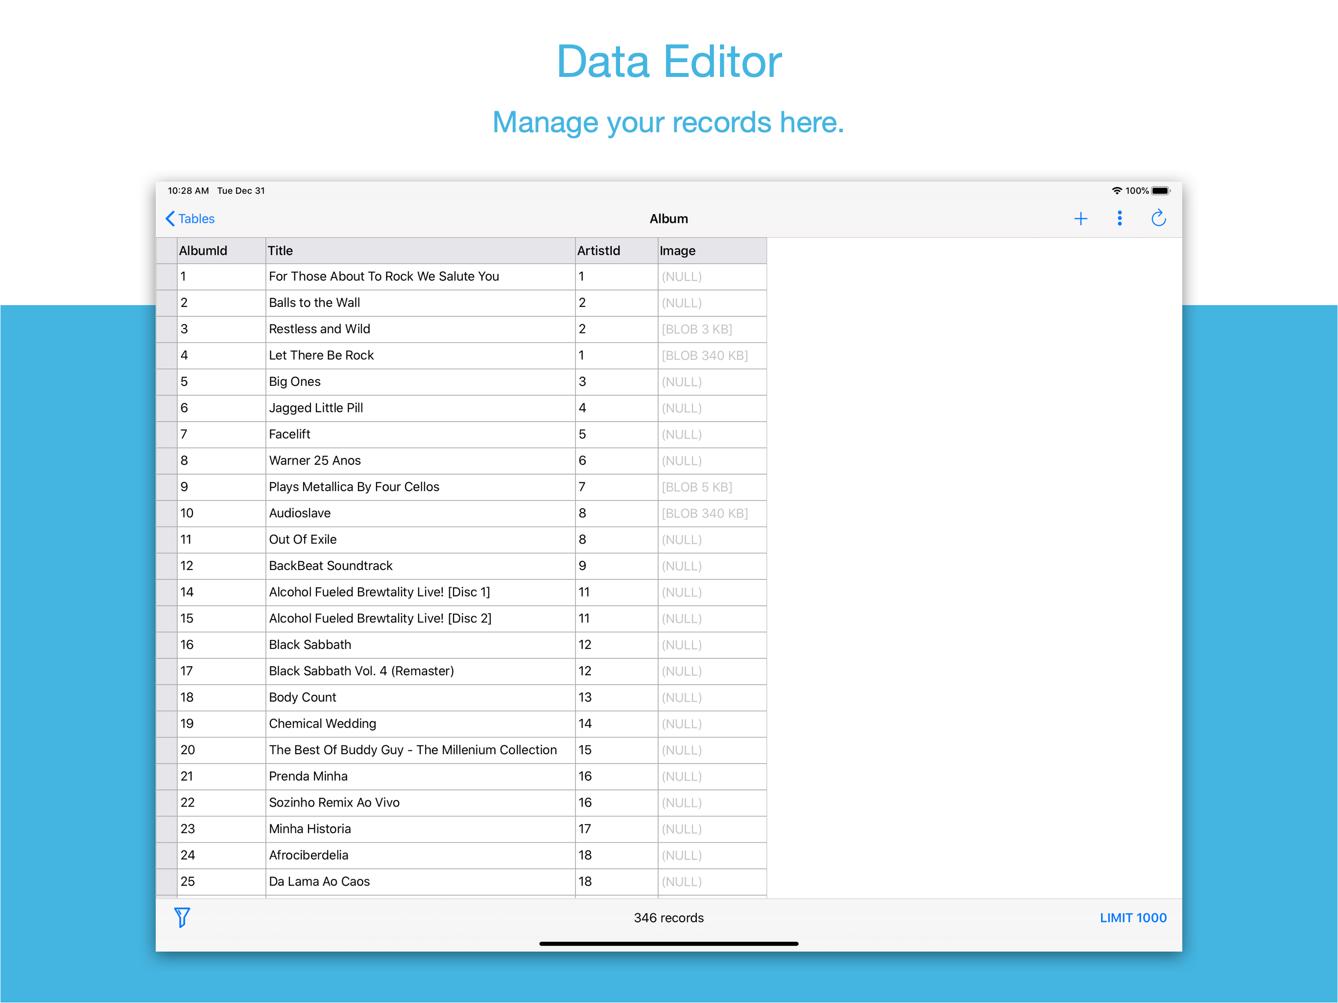Image resolution: width=1338 pixels, height=1003 pixels.
Task: Select row handle for Audioslave row
Action: coord(167,513)
